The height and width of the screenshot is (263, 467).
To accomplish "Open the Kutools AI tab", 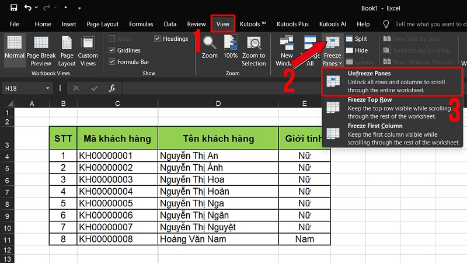I will point(333,24).
